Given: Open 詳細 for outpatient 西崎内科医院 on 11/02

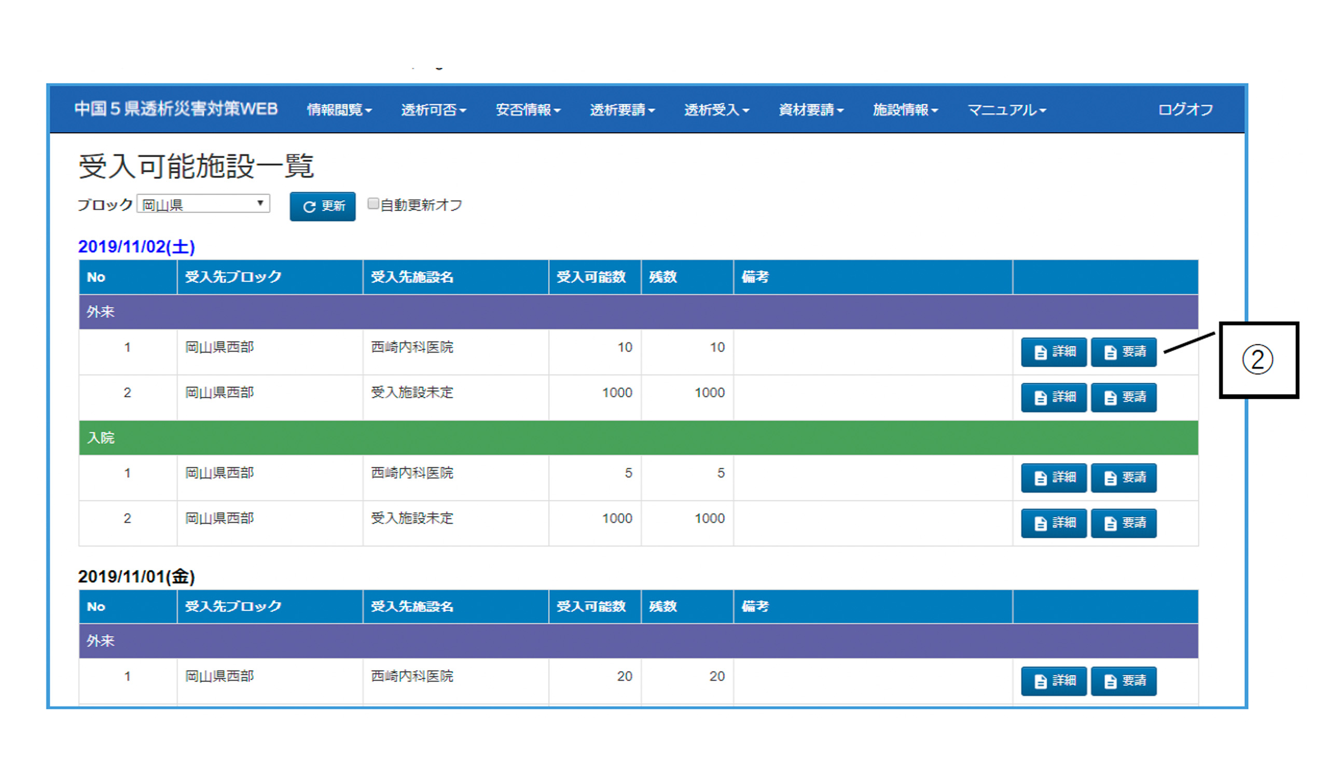Looking at the screenshot, I should (1054, 352).
